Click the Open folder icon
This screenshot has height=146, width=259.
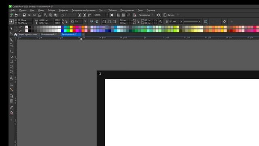[x=16, y=15]
